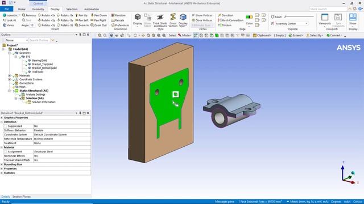Image resolution: width=364 pixels, height=204 pixels.
Task: Open the File menu
Action: tap(7, 9)
